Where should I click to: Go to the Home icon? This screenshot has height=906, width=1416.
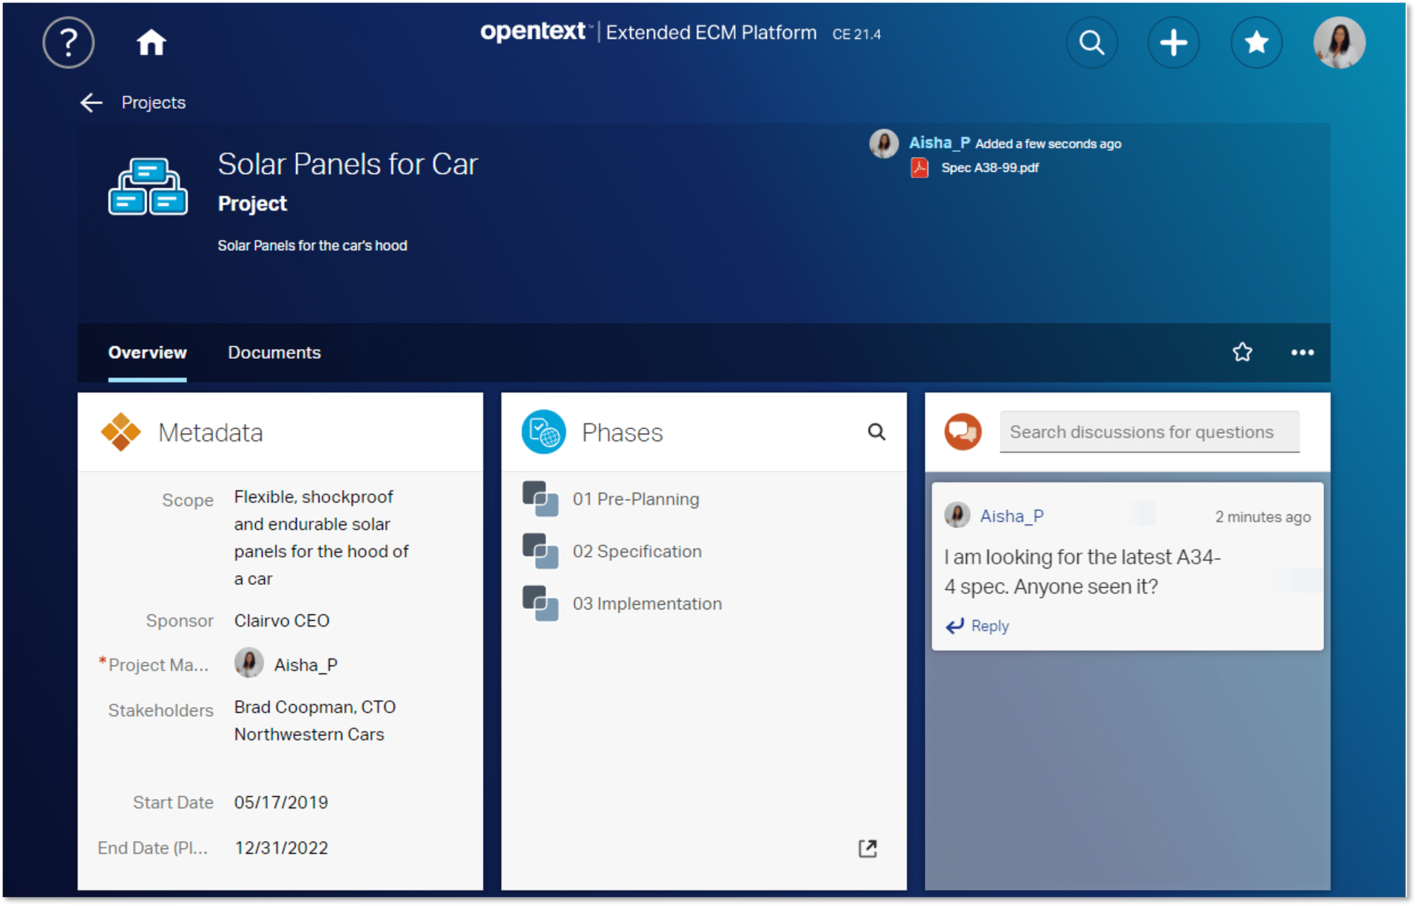click(x=150, y=42)
